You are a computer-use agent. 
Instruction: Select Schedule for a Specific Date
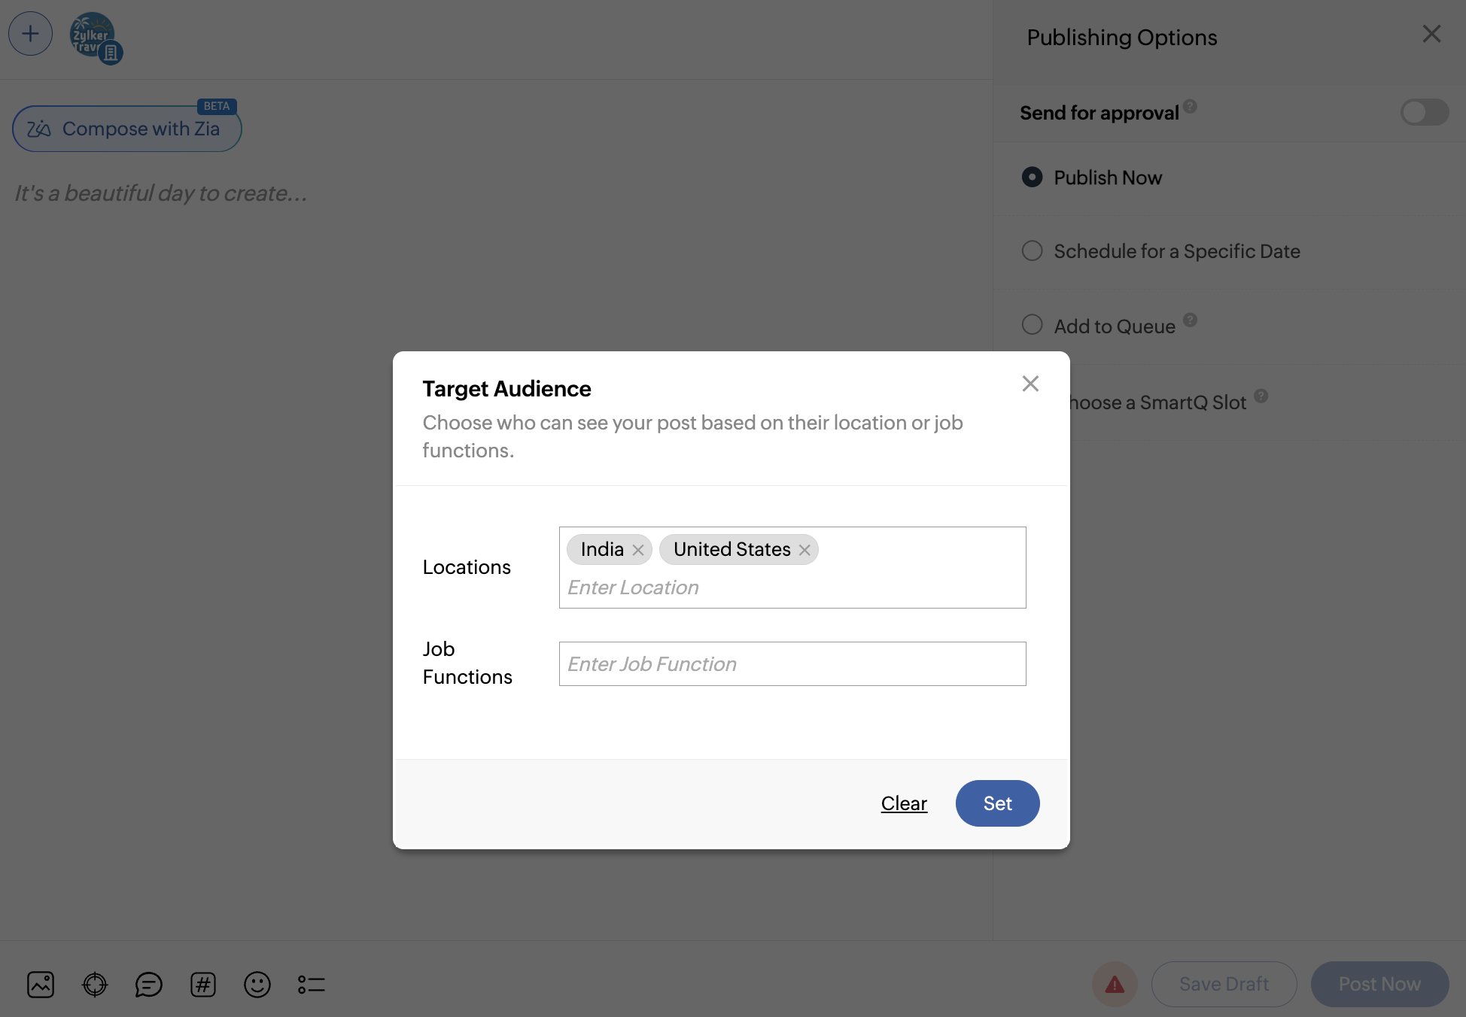1033,251
